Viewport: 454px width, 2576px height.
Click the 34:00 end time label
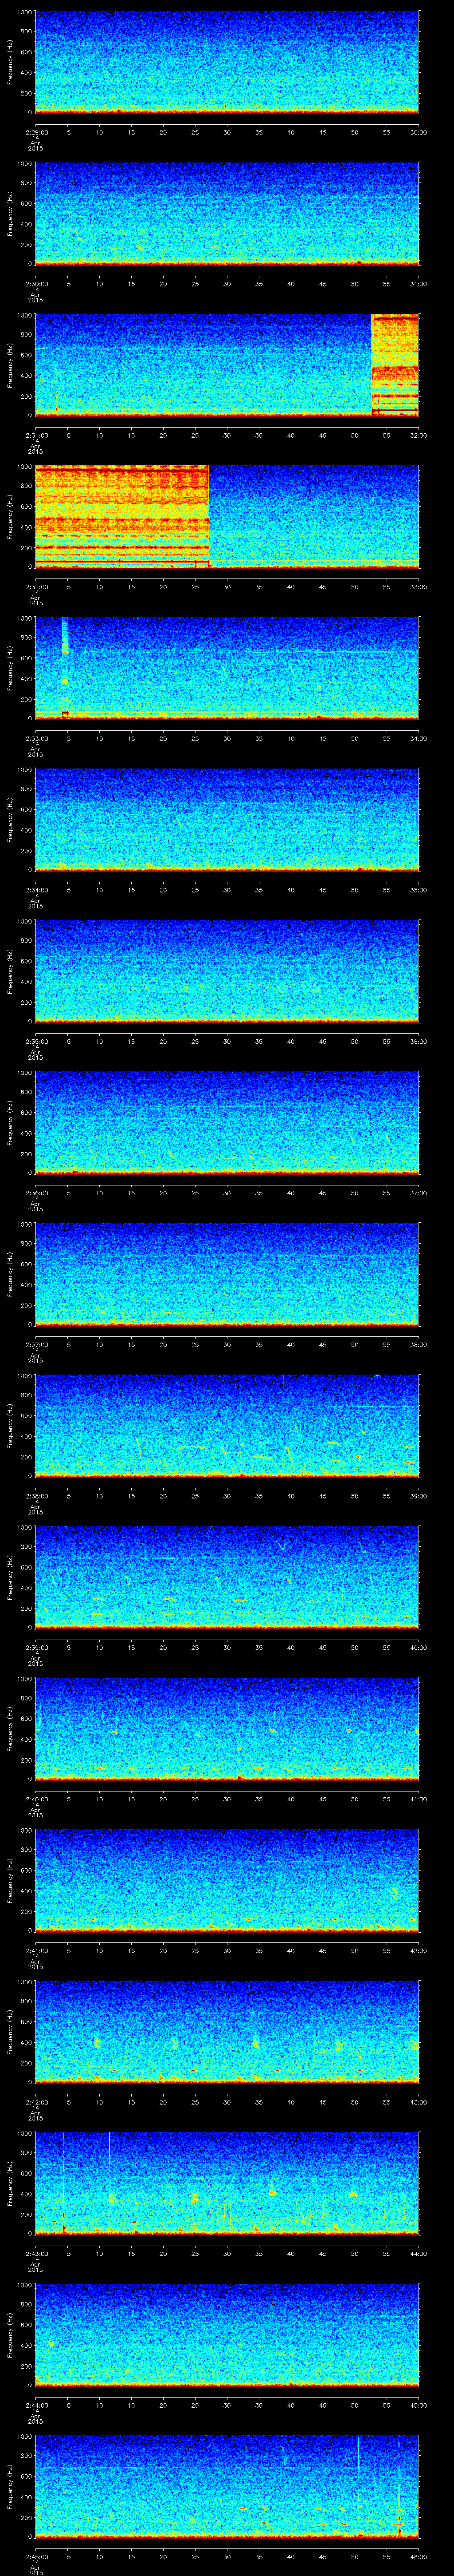[418, 738]
